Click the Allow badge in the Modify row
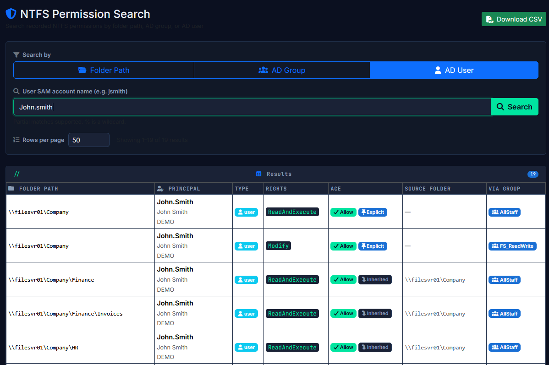The image size is (549, 365). coord(344,246)
